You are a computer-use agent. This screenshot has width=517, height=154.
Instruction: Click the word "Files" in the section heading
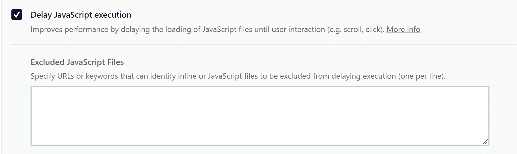click(115, 62)
